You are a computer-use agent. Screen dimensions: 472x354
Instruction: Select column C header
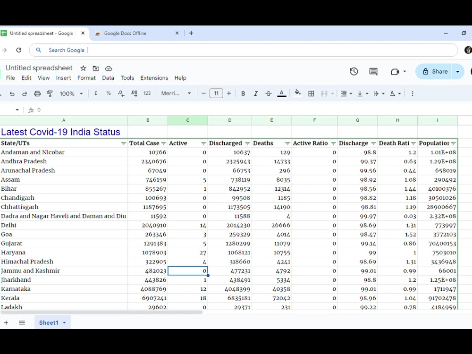click(x=187, y=120)
